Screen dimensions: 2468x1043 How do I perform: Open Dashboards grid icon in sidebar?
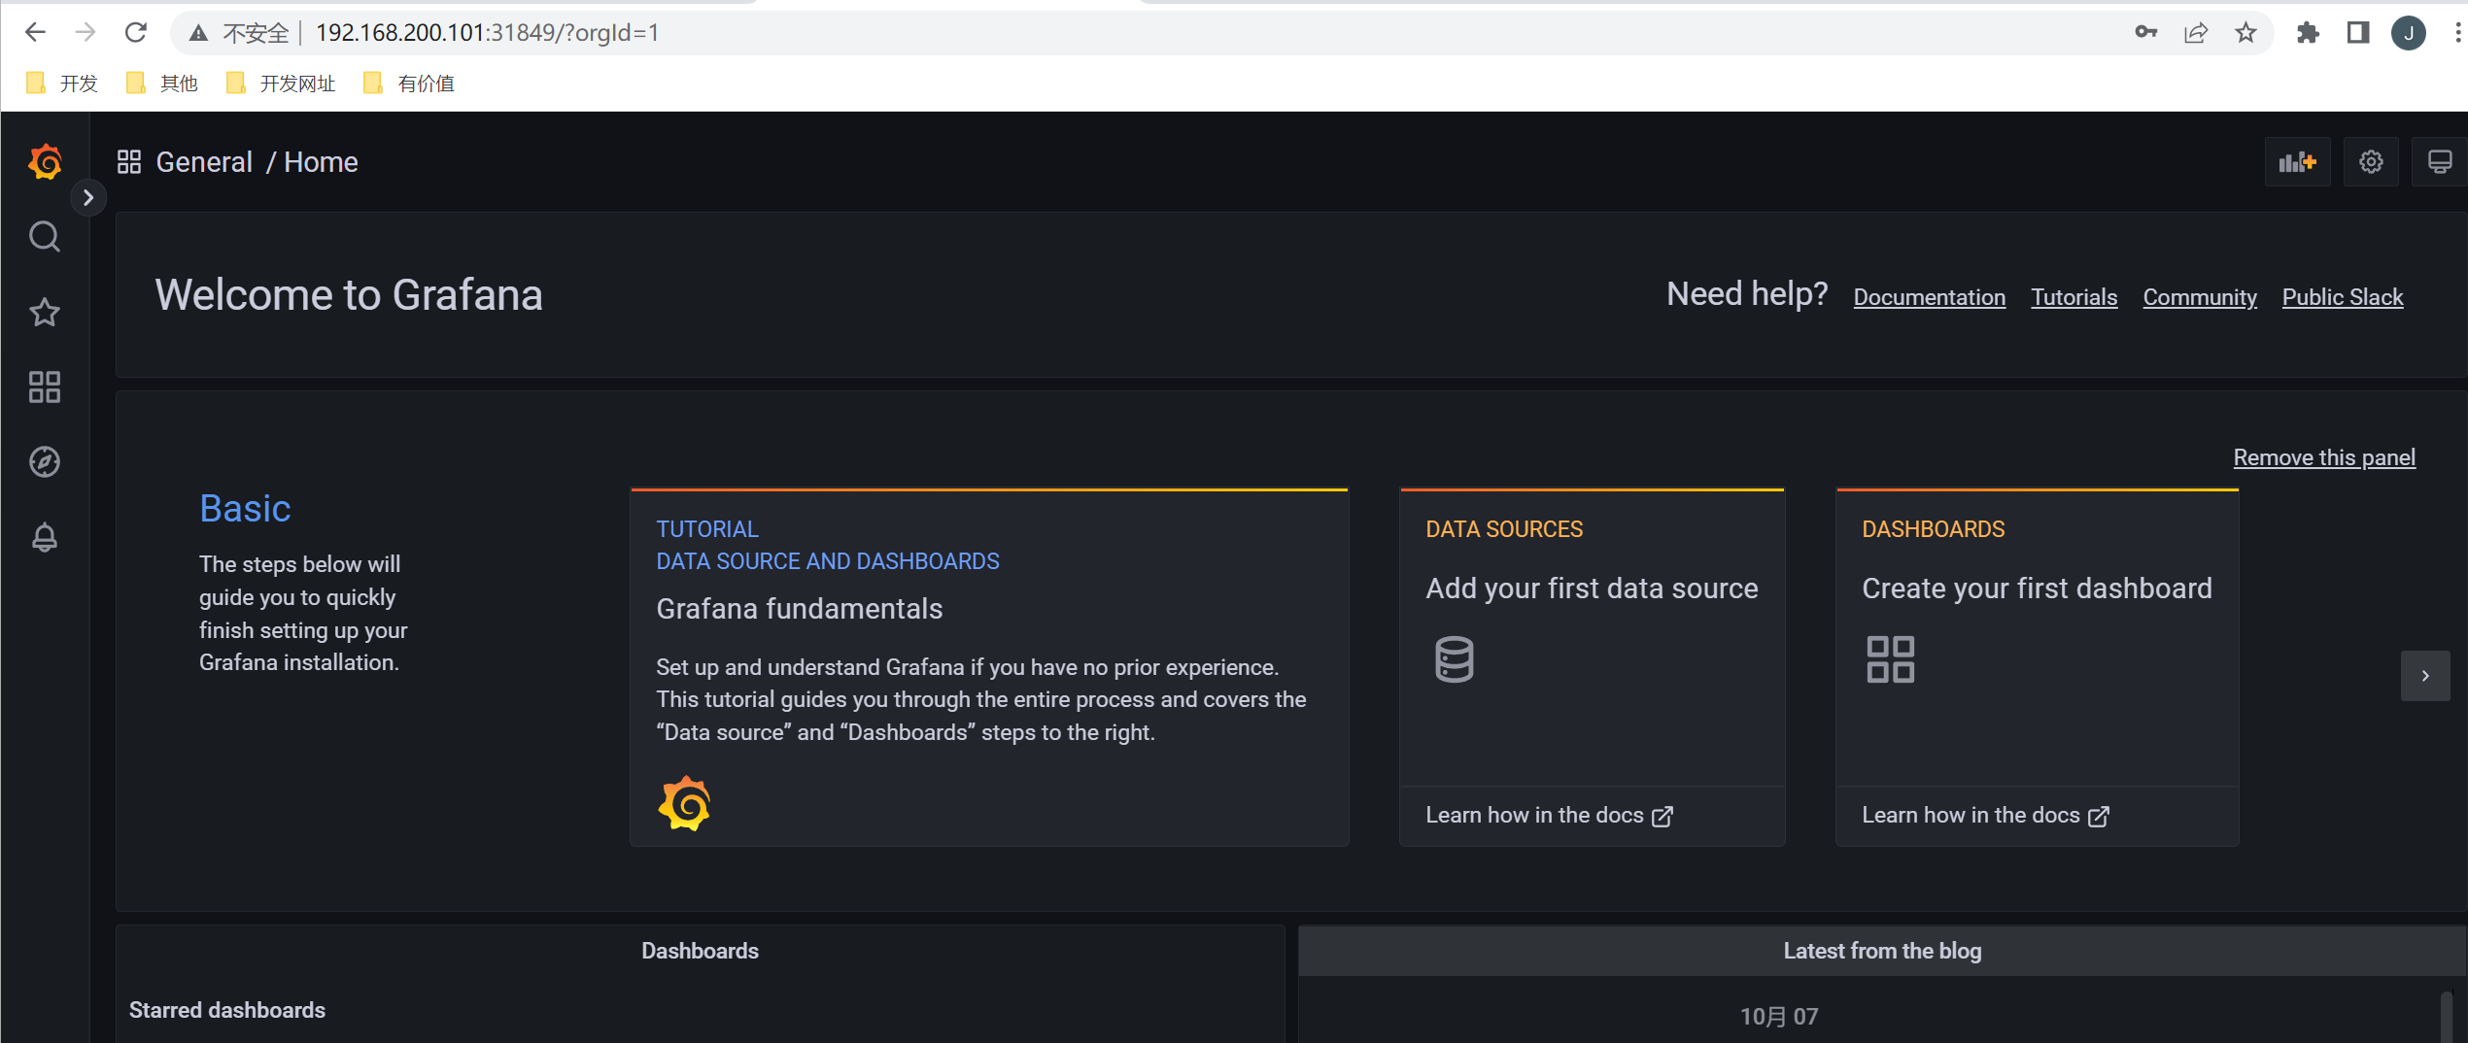click(x=45, y=387)
